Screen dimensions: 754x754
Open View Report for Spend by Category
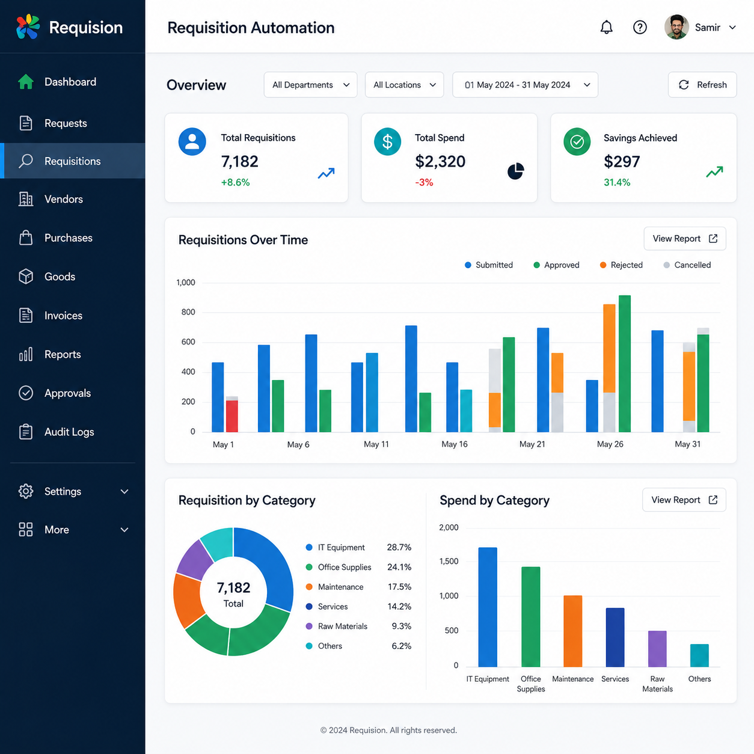pyautogui.click(x=684, y=500)
